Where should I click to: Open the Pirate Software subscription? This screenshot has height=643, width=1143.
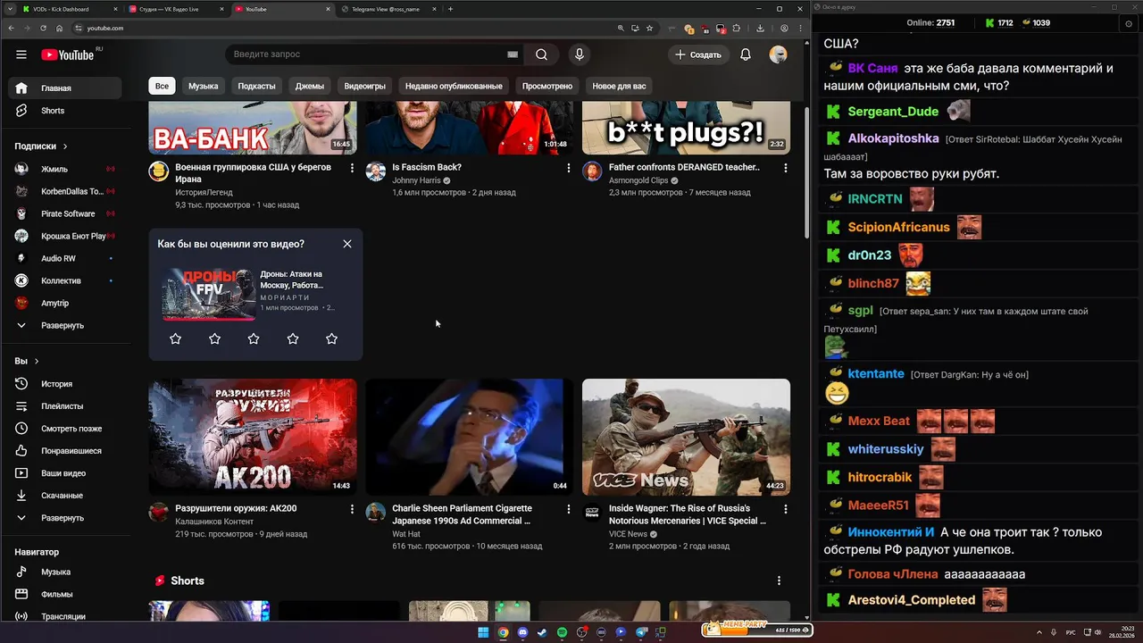pos(65,213)
